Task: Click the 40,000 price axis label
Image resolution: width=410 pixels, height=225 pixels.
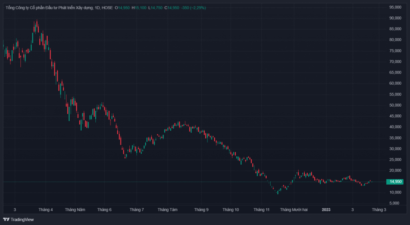Action: pos(395,127)
